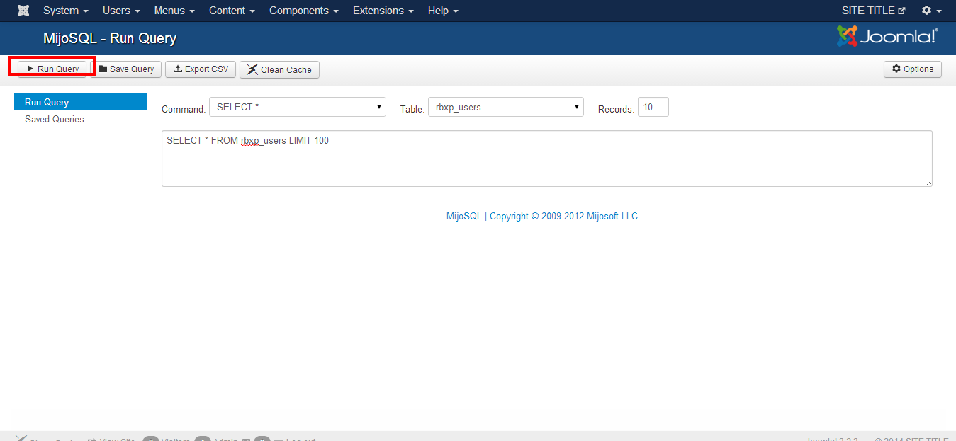Click the Records input field
The height and width of the screenshot is (441, 956).
pyautogui.click(x=653, y=107)
